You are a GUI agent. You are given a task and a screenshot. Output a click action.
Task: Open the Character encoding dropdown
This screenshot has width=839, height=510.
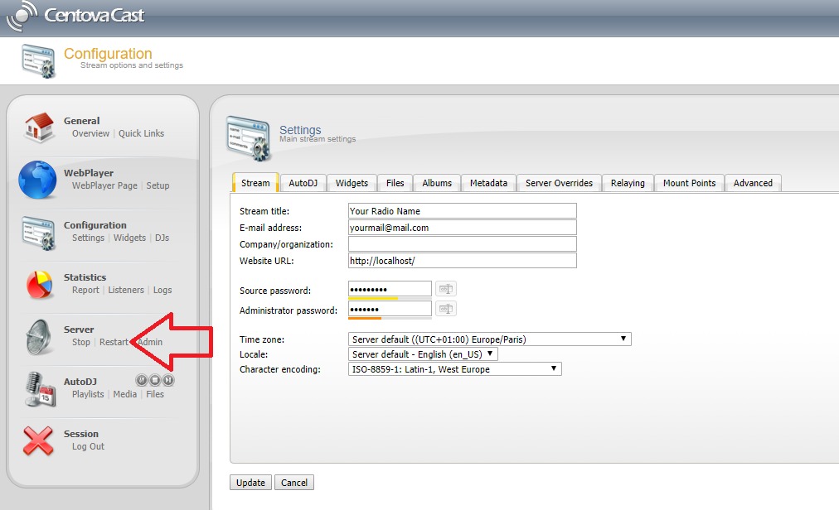455,369
